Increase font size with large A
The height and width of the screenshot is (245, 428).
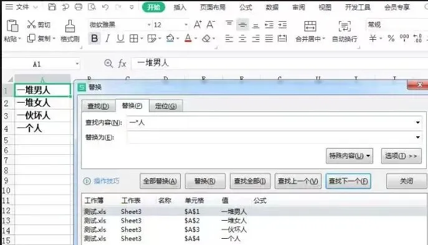[197, 25]
